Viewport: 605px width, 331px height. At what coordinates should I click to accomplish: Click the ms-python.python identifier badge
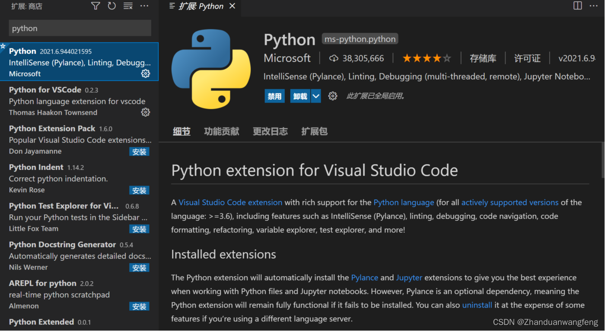(x=360, y=39)
